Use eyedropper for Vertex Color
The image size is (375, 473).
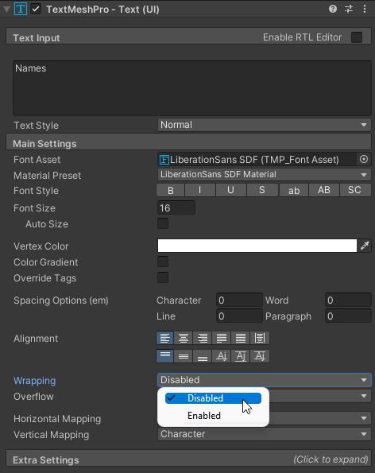[365, 246]
